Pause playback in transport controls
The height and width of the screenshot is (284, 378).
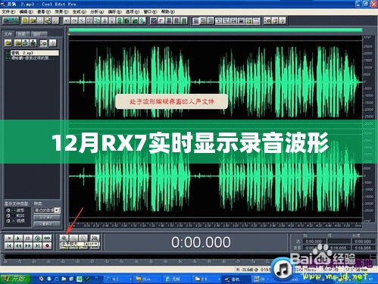pyautogui.click(x=28, y=238)
